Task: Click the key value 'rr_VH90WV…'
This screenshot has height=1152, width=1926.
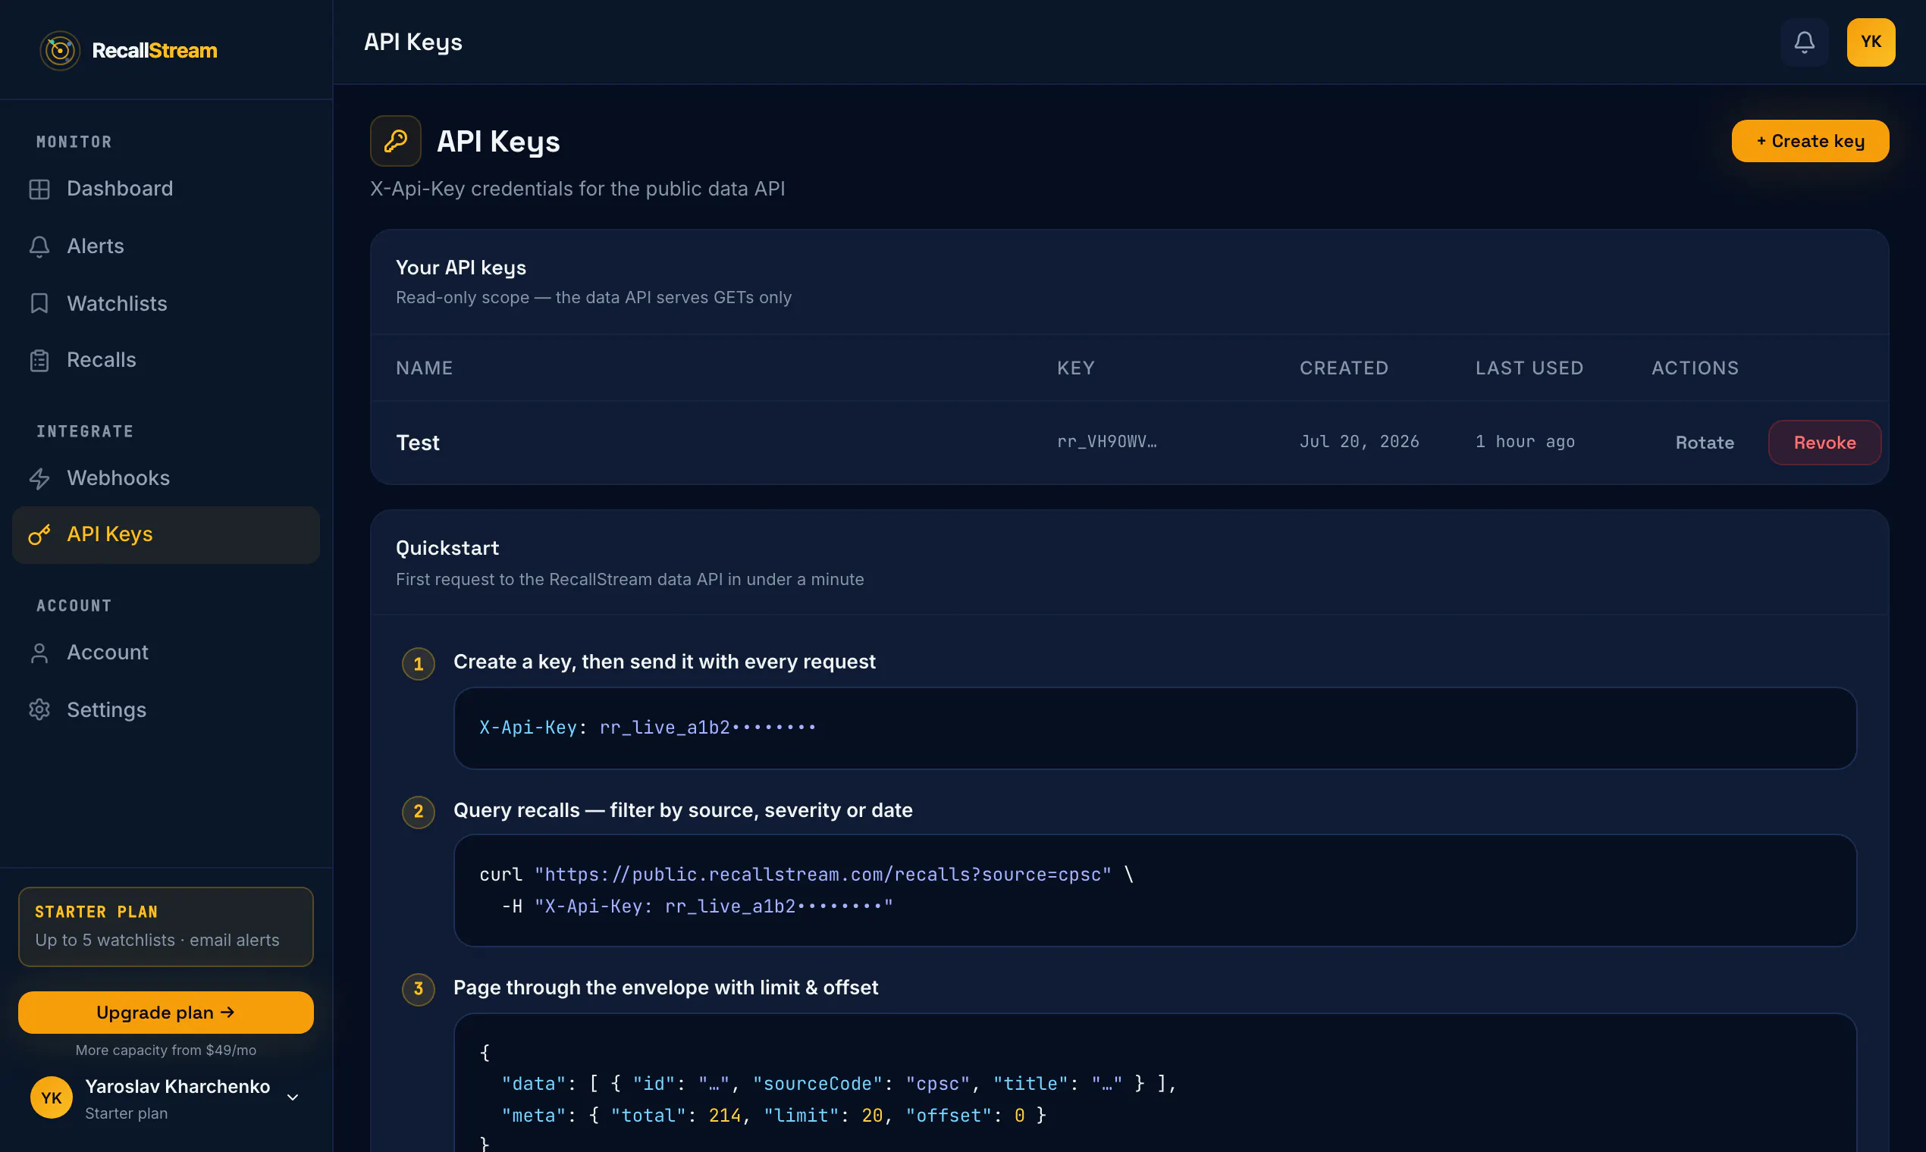Action: pos(1106,442)
